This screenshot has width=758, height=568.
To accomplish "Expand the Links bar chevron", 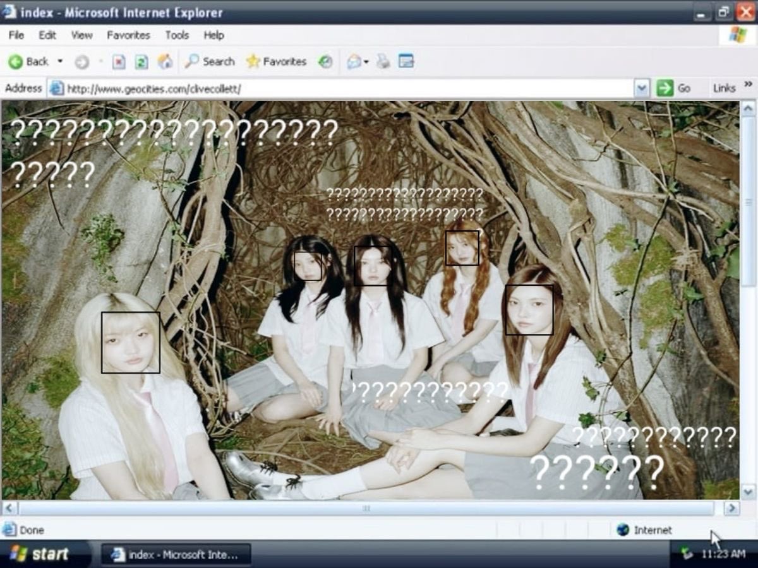I will pyautogui.click(x=749, y=84).
